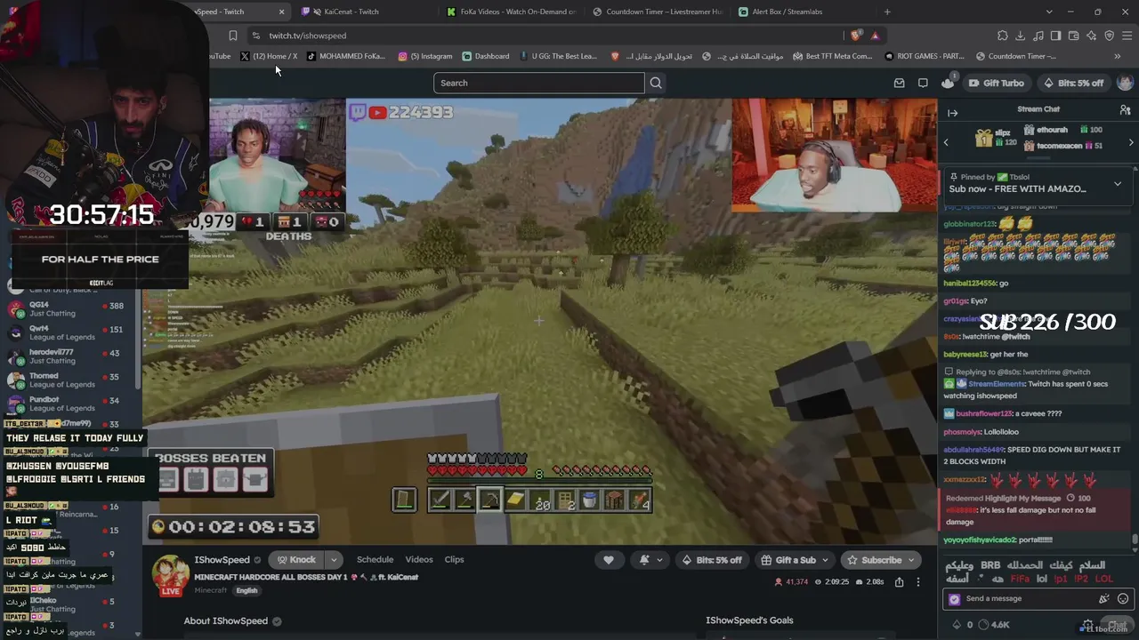Image resolution: width=1139 pixels, height=640 pixels.
Task: Open the RIOT GAMES bookmark
Action: [x=925, y=56]
